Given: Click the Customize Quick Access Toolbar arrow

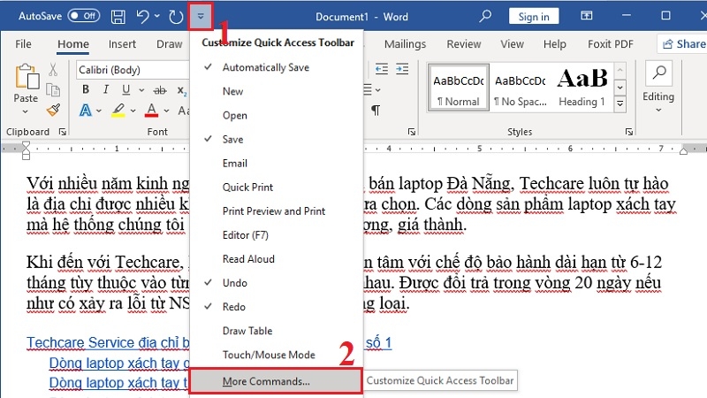Looking at the screenshot, I should tap(201, 16).
